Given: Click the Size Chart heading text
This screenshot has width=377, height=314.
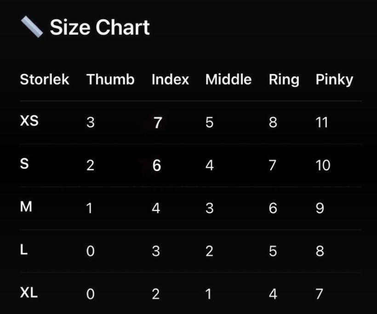Looking at the screenshot, I should tap(99, 27).
